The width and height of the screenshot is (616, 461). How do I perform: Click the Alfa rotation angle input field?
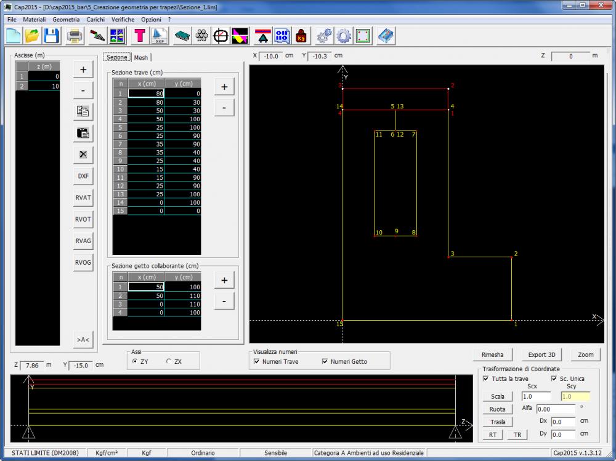(555, 409)
